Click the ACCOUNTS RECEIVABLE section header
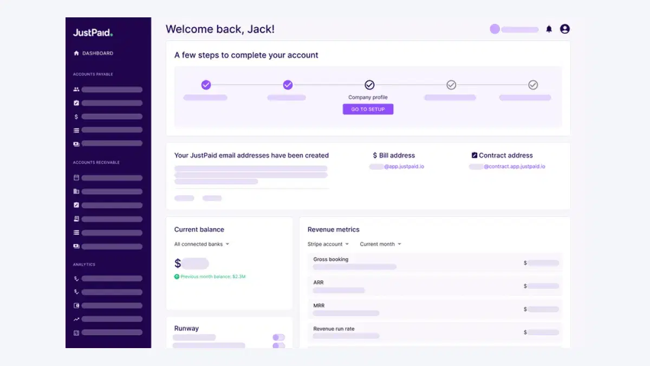Image resolution: width=650 pixels, height=366 pixels. pyautogui.click(x=96, y=163)
